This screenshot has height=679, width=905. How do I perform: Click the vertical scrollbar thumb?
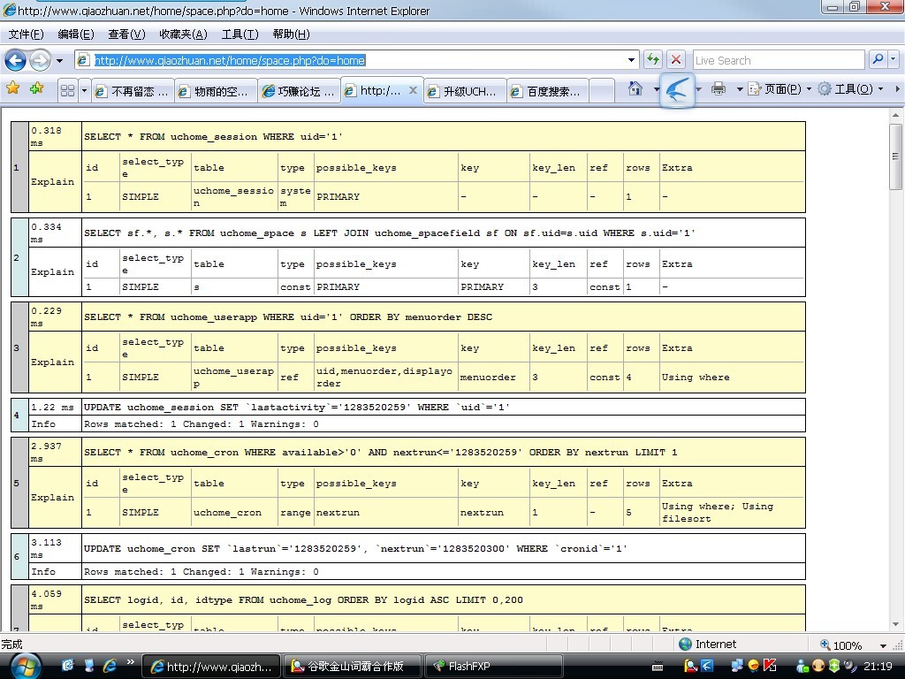[x=895, y=156]
